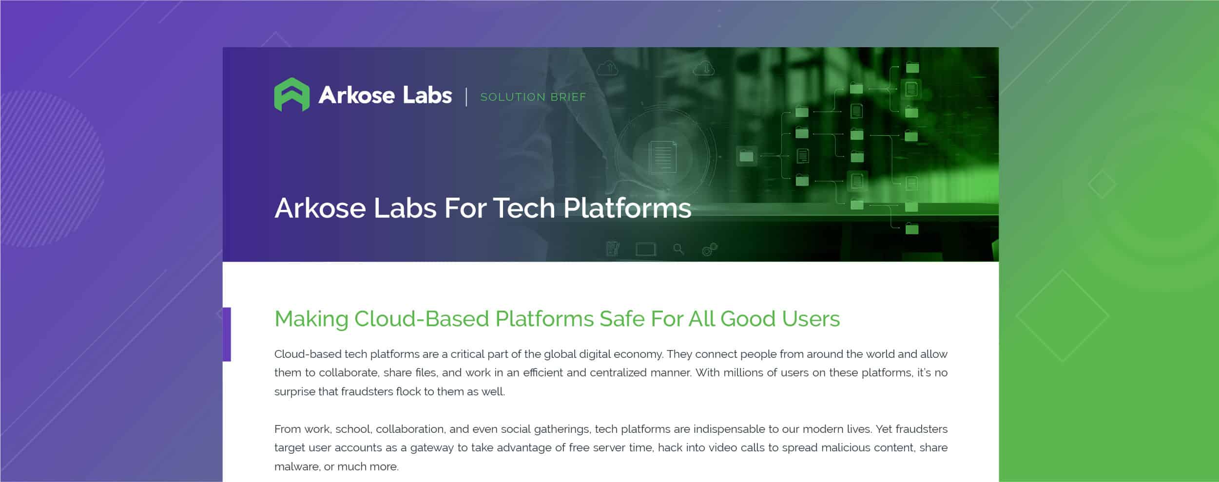Click the banner header image

tap(611, 154)
